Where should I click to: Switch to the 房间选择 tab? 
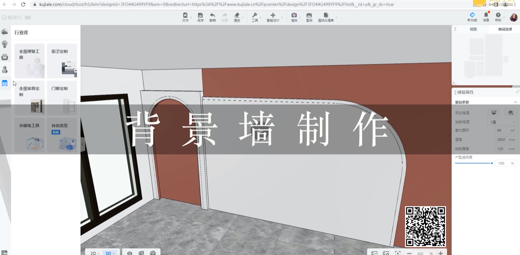(505, 29)
